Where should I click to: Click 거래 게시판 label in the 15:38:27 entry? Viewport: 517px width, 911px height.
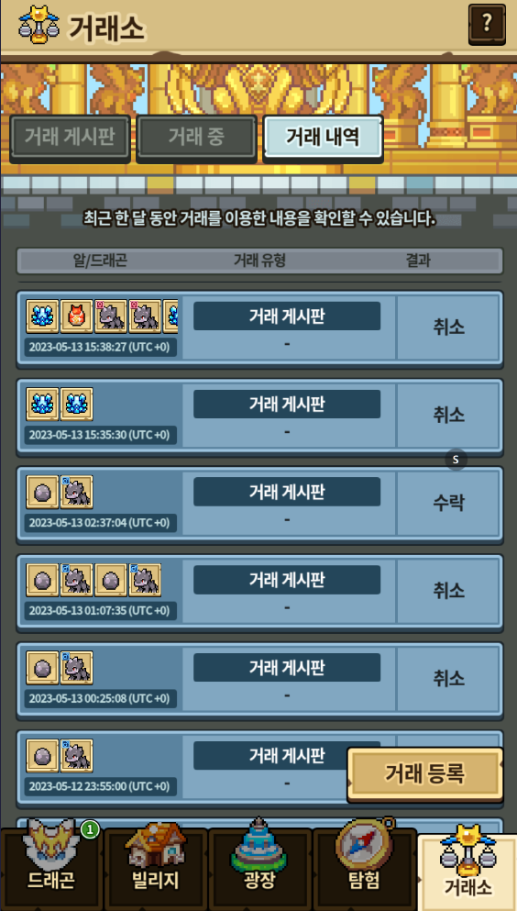pos(287,317)
